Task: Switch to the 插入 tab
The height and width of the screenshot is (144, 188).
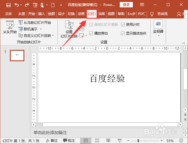Action: [x=42, y=14]
